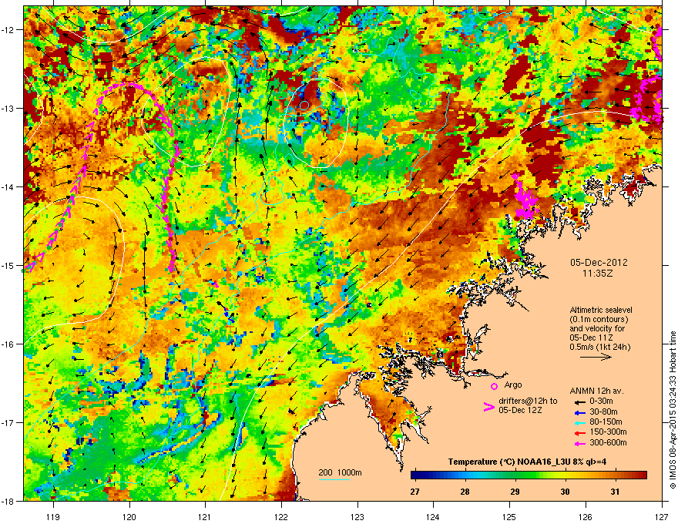Click the latitude axis label '-16'
The image size is (678, 524).
[8, 344]
